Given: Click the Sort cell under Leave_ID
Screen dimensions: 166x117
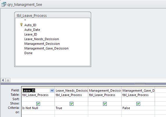Looking at the screenshot, I should (x=38, y=99).
